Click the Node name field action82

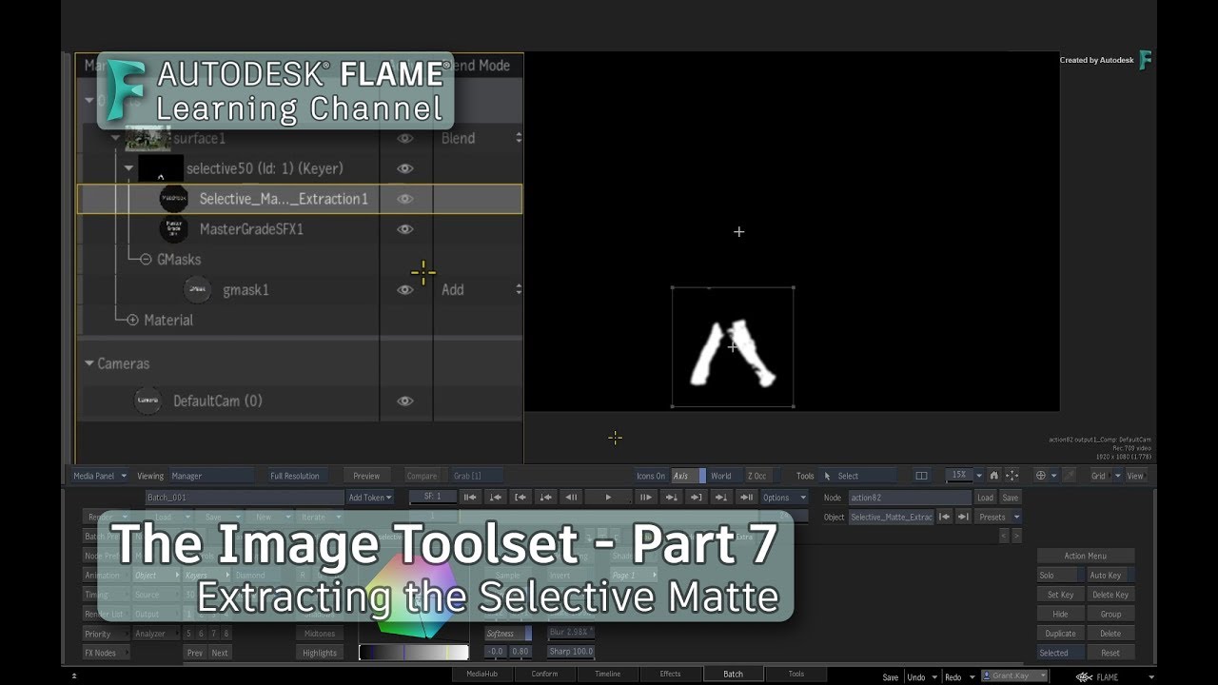click(910, 497)
